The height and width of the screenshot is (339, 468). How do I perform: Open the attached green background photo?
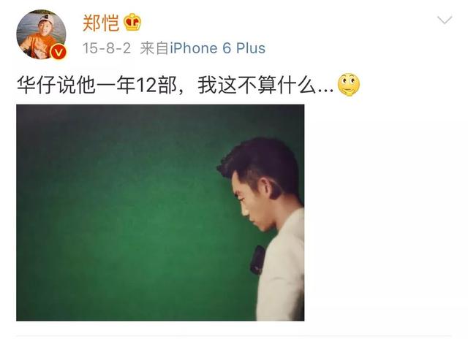pyautogui.click(x=160, y=213)
